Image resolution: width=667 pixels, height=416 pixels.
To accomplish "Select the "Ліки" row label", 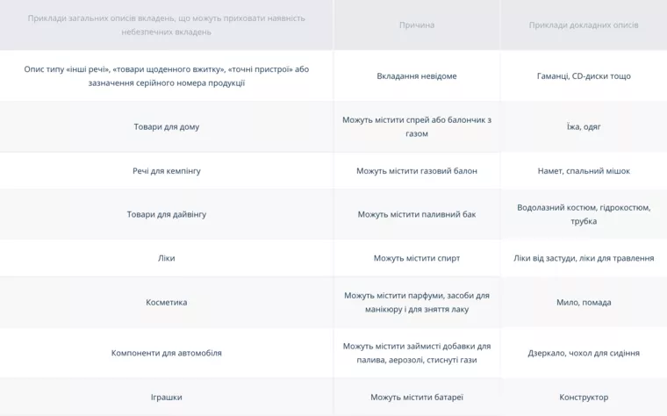I will coord(167,258).
